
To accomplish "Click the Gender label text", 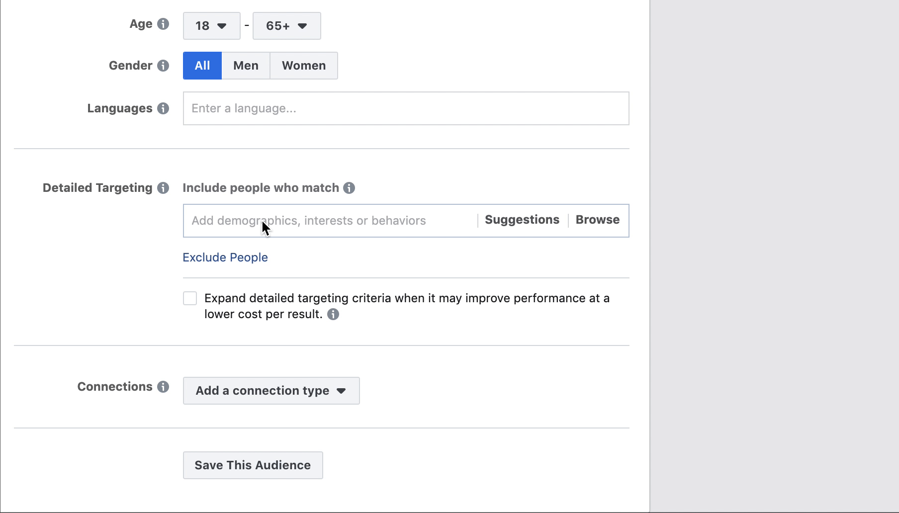I will [x=131, y=66].
